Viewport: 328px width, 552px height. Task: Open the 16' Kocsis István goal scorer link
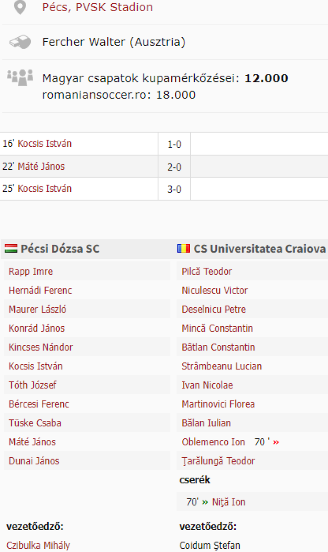(45, 144)
